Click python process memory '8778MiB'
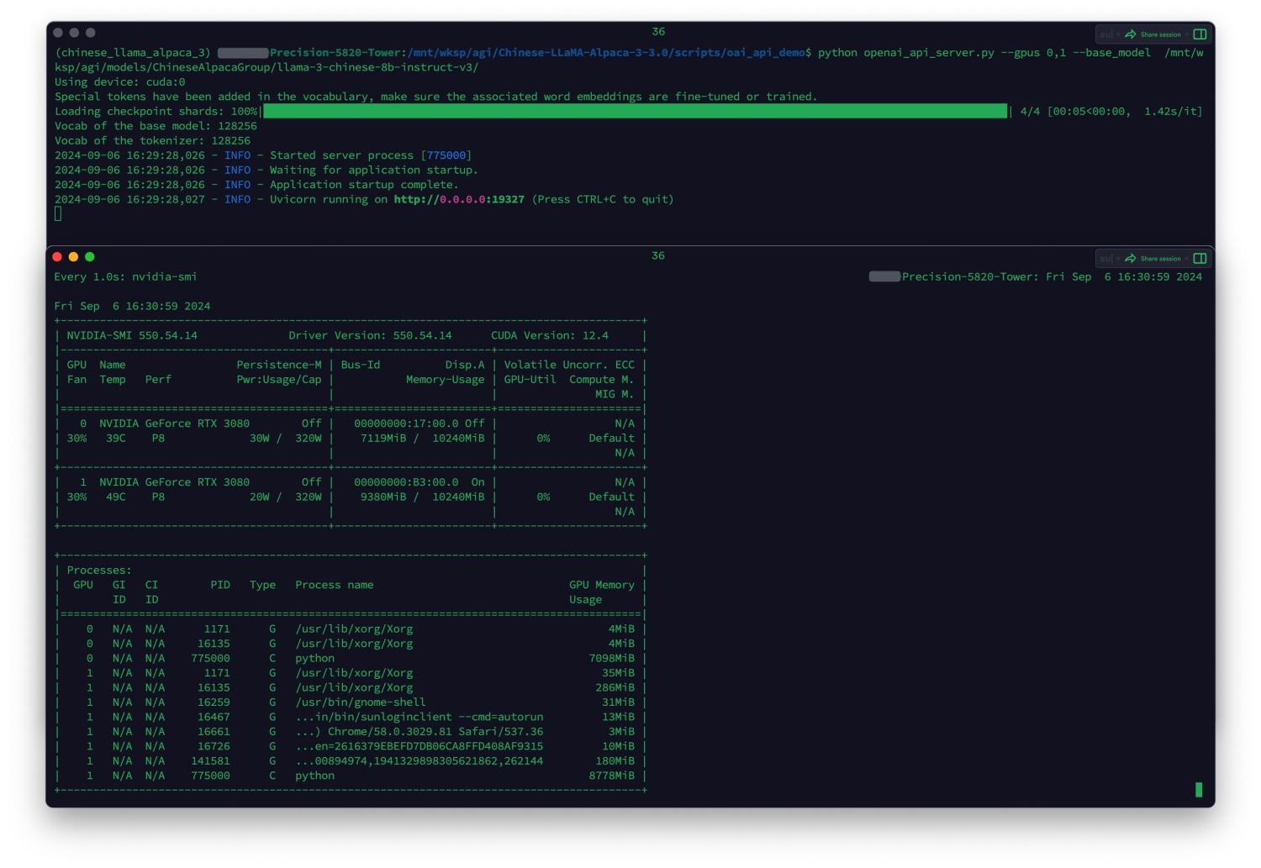The image size is (1261, 868). (612, 776)
